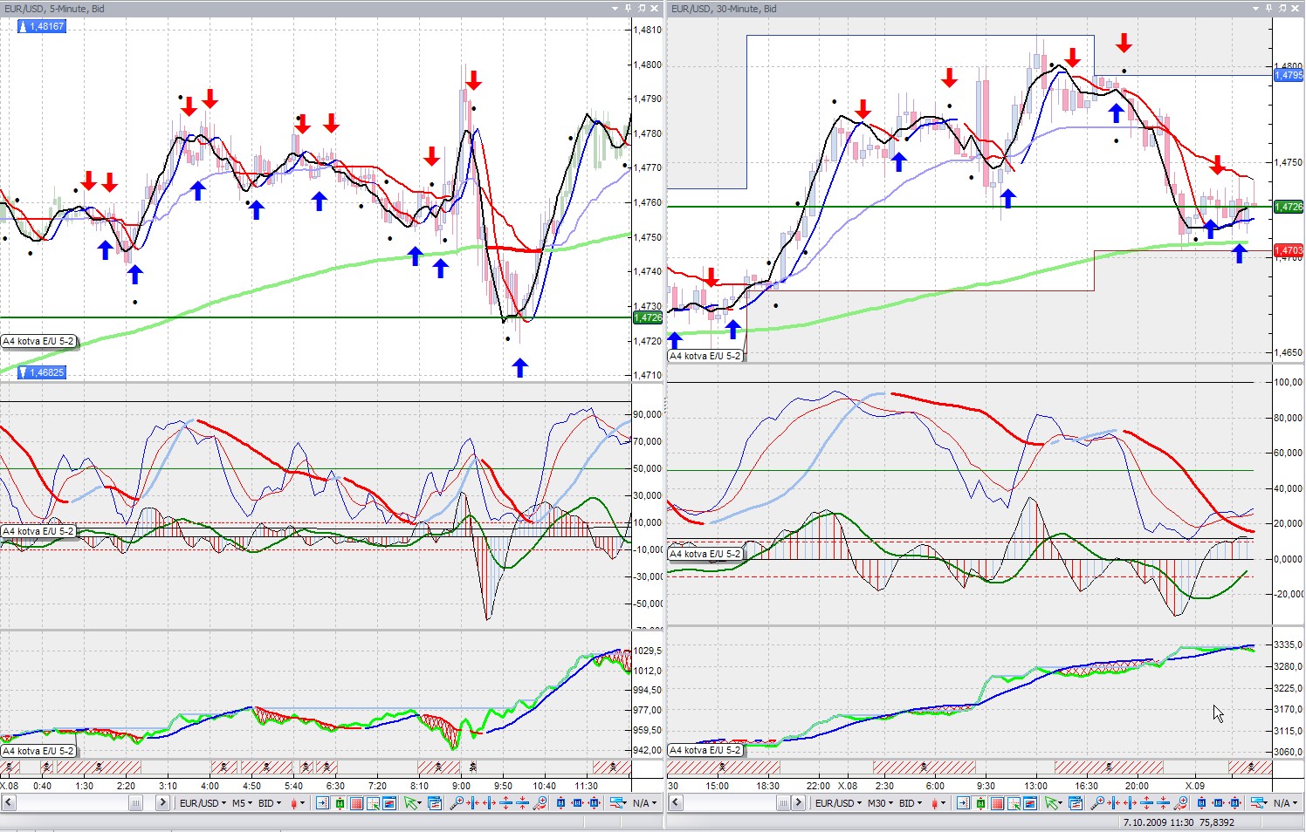This screenshot has width=1306, height=832.
Task: Click vertical fit box icon in the 5-Minute chart toolbar
Action: 561,803
